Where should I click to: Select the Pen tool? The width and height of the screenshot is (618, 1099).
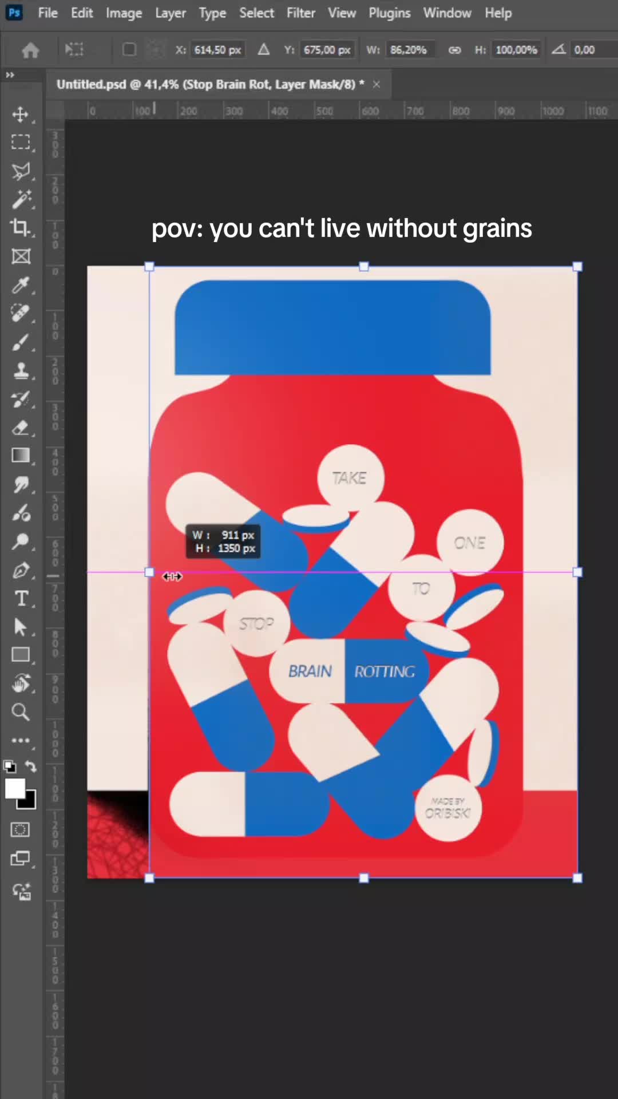tap(21, 570)
